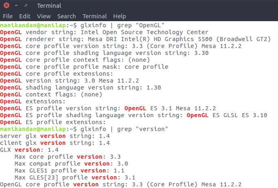Maximize the Terminal window
278x188 pixels.
pyautogui.click(x=26, y=5)
